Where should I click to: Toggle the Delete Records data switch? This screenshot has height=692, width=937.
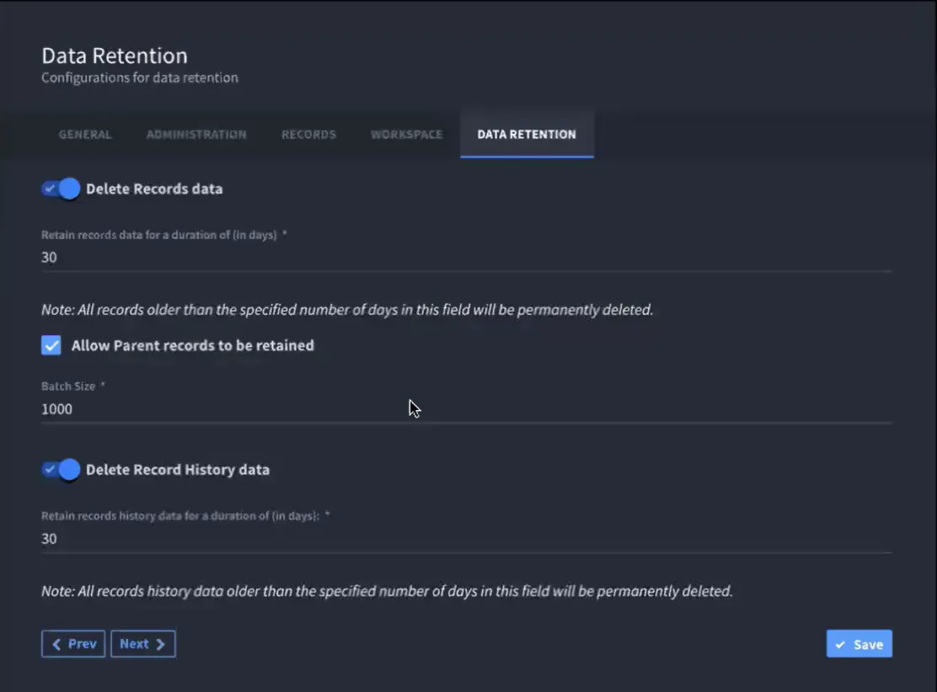click(x=61, y=189)
